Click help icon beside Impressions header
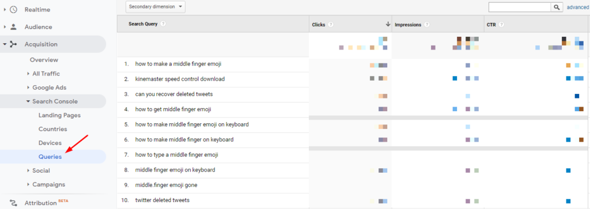The image size is (590, 209). 427,24
